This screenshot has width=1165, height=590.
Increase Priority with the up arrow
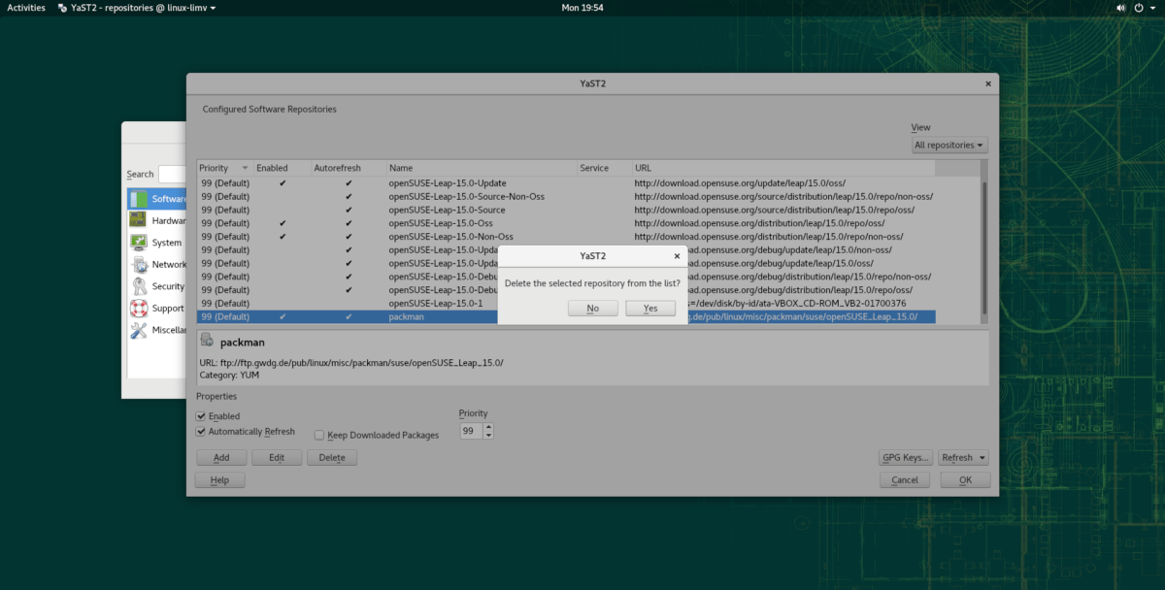488,427
